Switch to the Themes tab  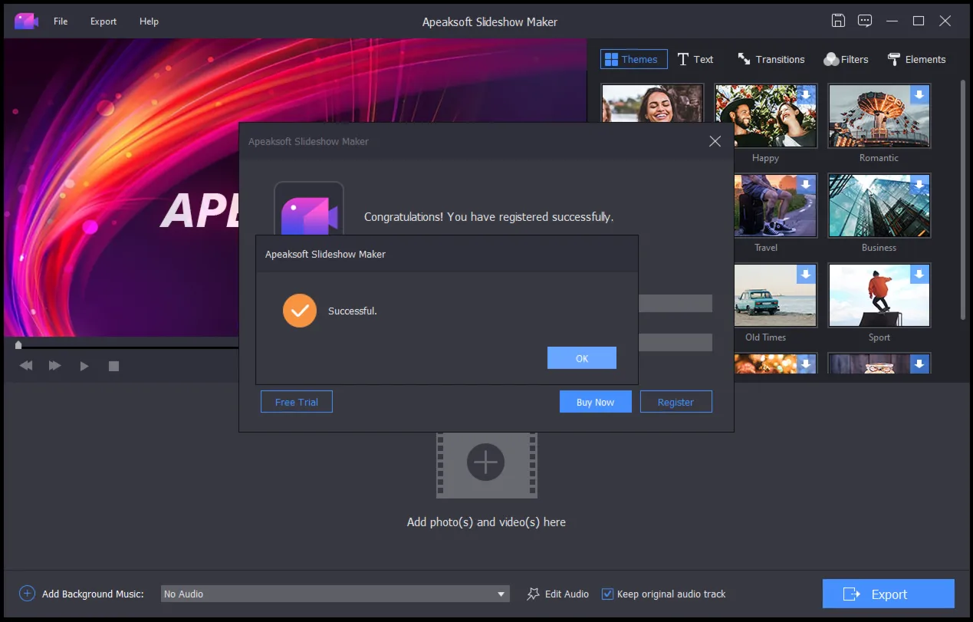point(633,59)
